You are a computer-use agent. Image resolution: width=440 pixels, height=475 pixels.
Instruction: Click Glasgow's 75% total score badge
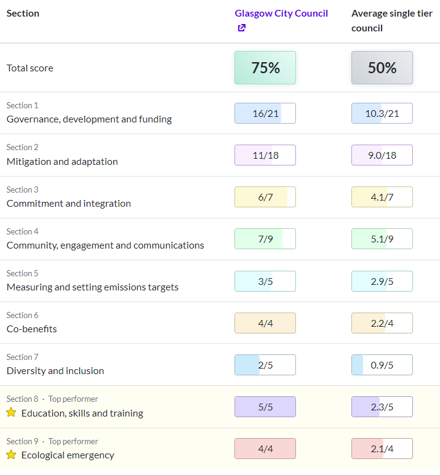pos(265,68)
